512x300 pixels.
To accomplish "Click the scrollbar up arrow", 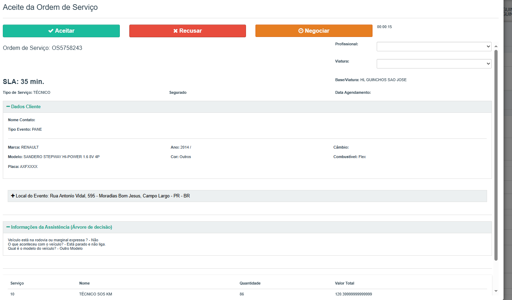I will [x=496, y=46].
